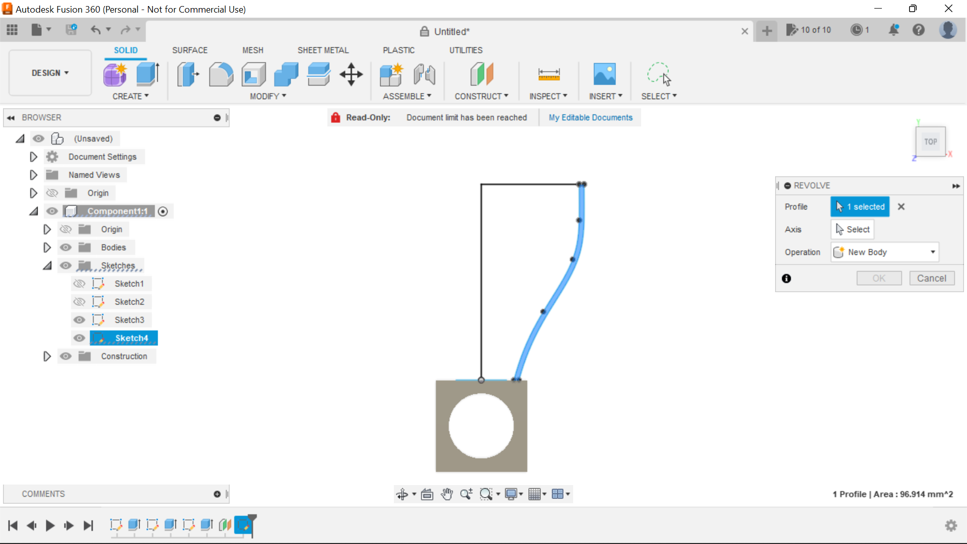The image size is (967, 544).
Task: Create a New Component via Assemble icon
Action: 391,74
